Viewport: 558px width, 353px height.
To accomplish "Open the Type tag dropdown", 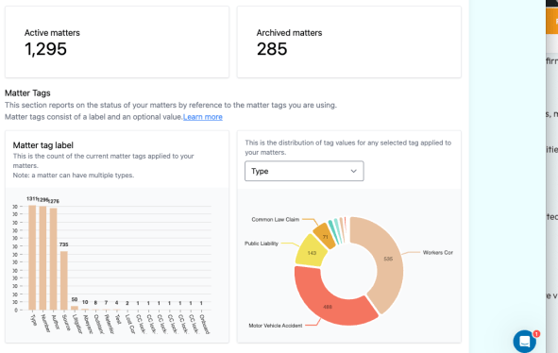I will click(x=304, y=171).
